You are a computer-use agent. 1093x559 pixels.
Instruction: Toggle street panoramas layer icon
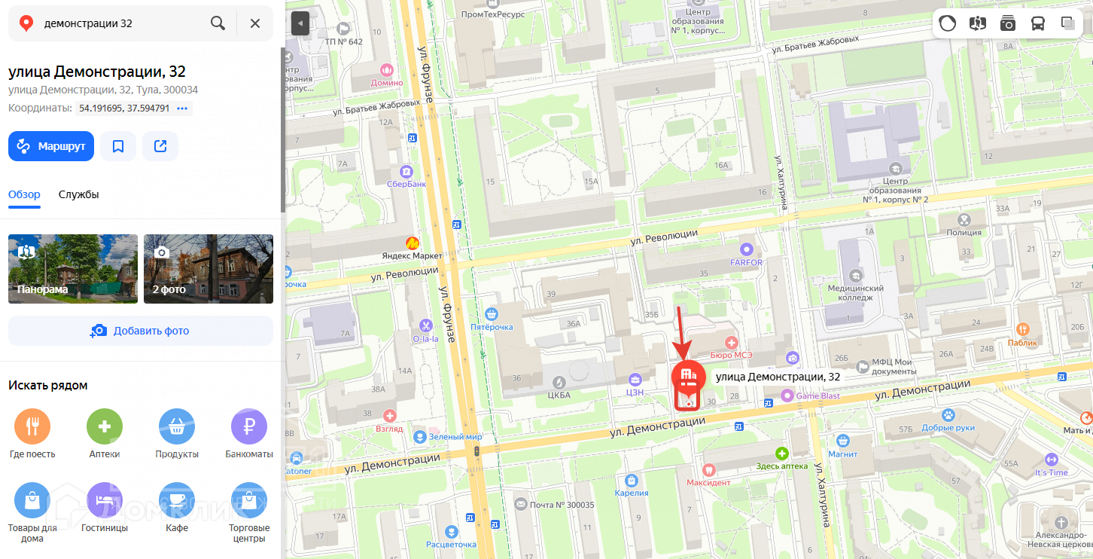click(977, 23)
